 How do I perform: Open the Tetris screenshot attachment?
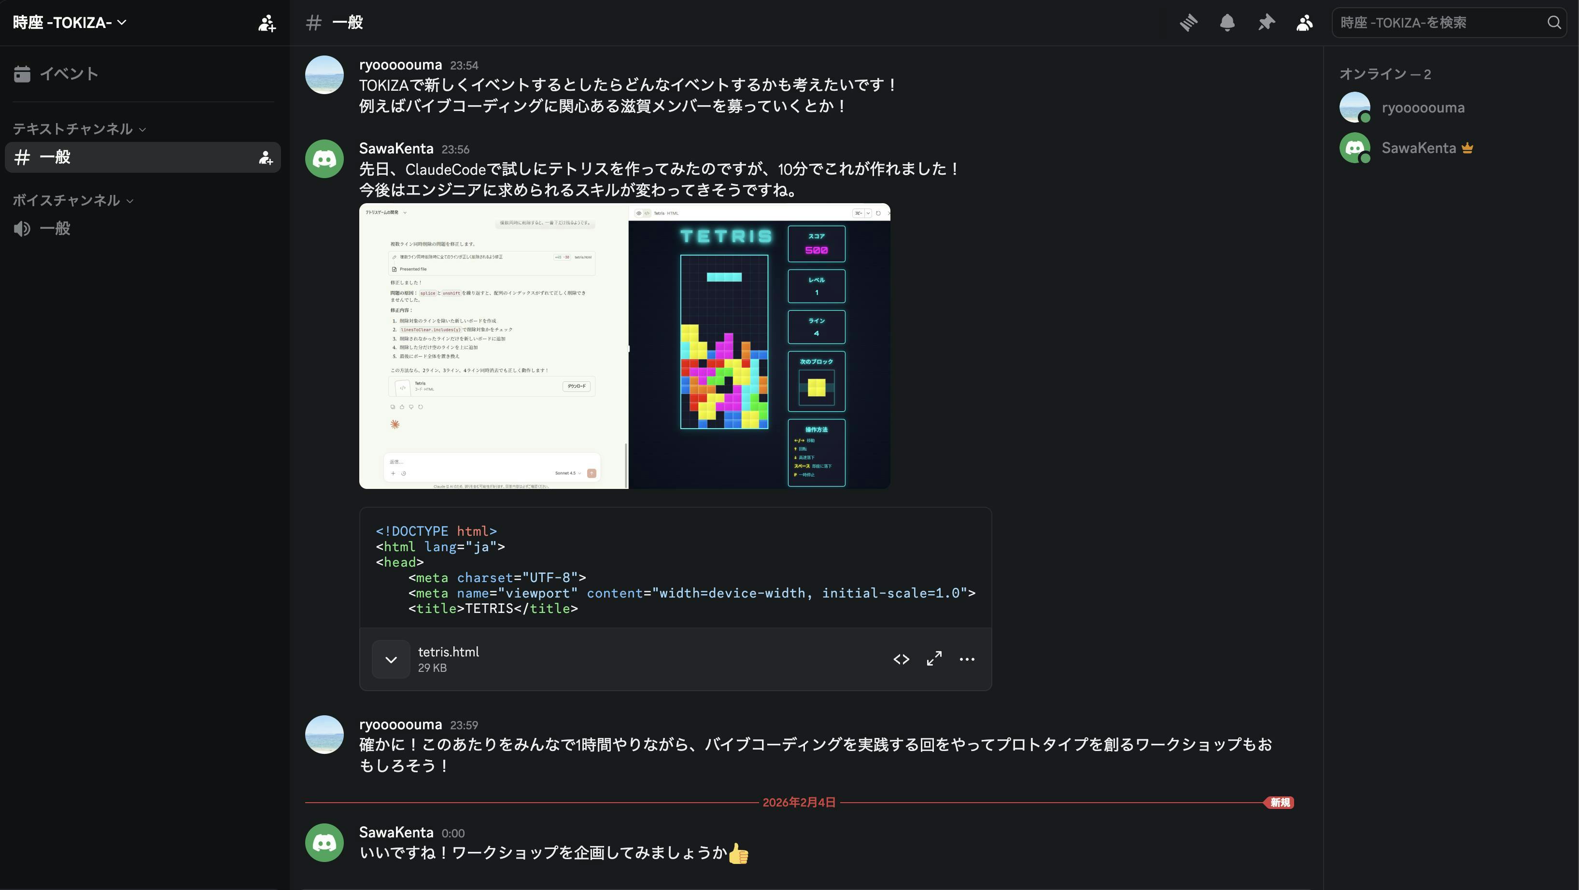[x=624, y=346]
